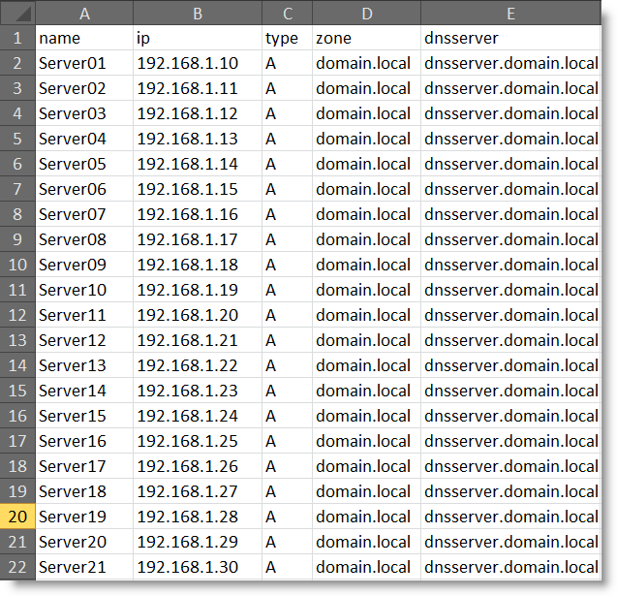The height and width of the screenshot is (596, 617).
Task: Select row 1 header
Action: click(x=17, y=38)
